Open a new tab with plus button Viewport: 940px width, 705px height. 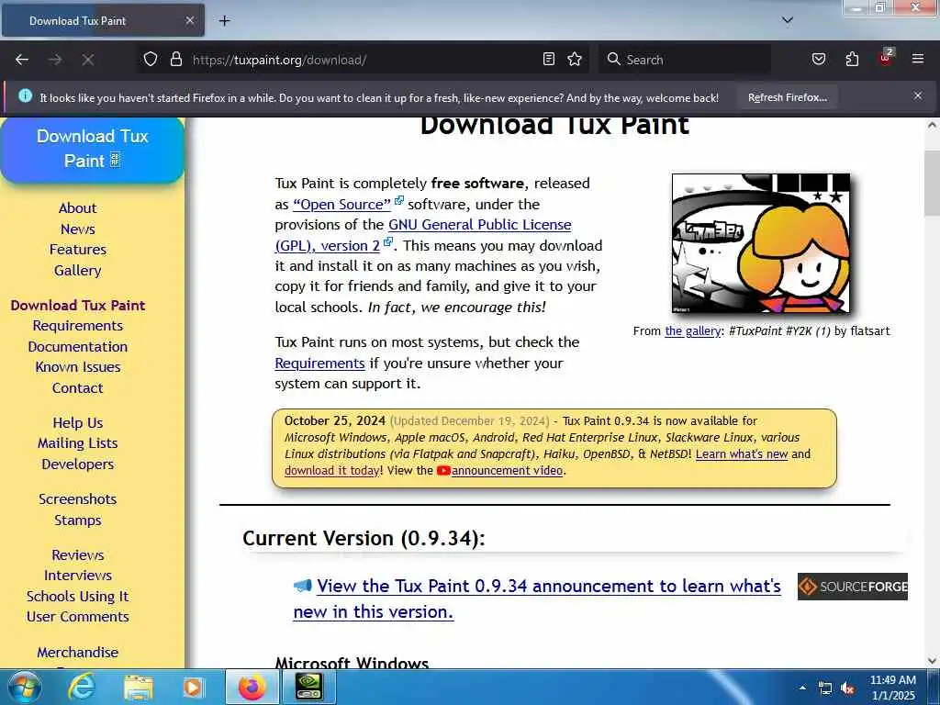(x=224, y=20)
